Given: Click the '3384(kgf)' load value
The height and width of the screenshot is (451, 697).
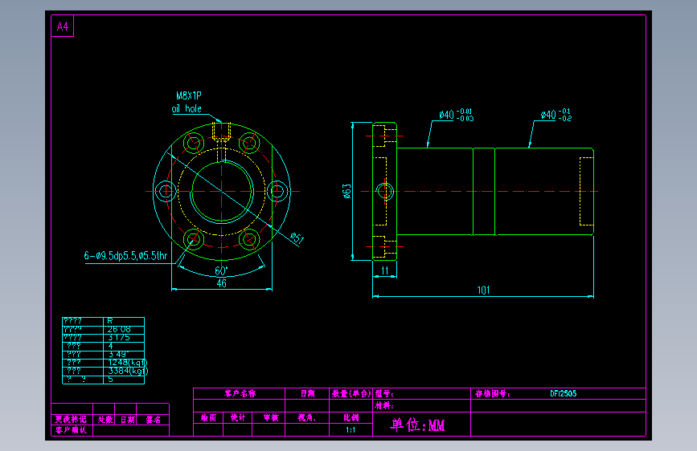Looking at the screenshot, I should (x=128, y=371).
